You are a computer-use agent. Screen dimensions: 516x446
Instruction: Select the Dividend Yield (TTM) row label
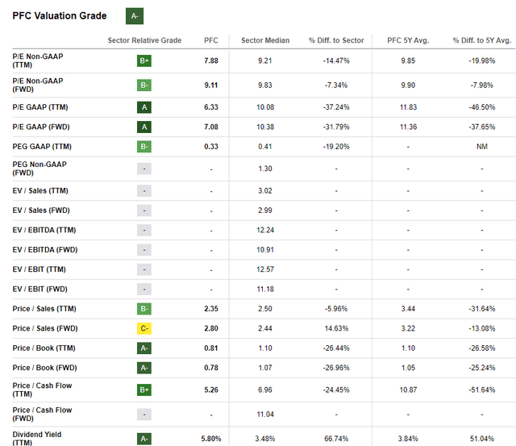(x=36, y=438)
